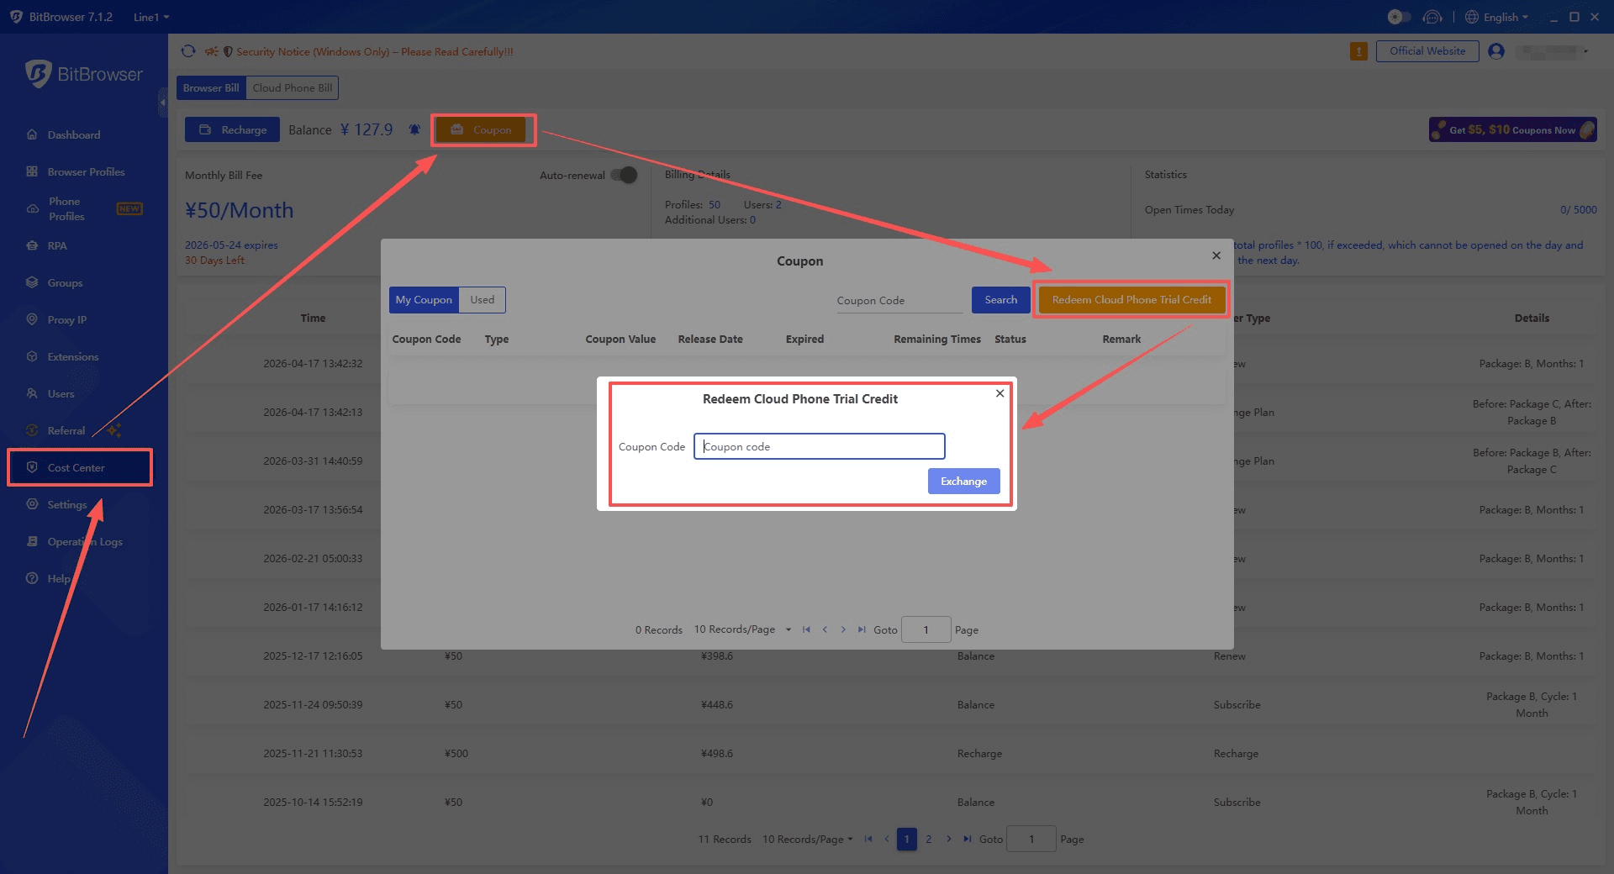The image size is (1614, 874).
Task: Select the My Coupon tab
Action: 424,300
